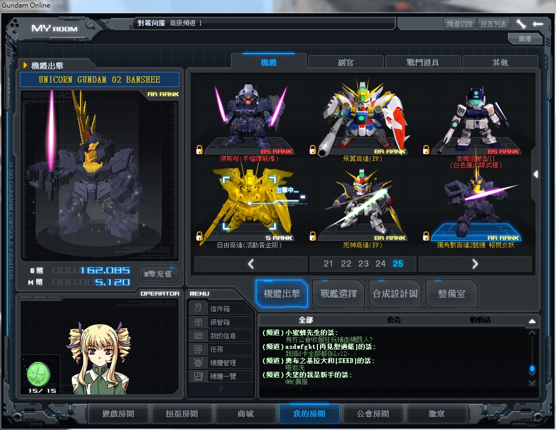556x430 pixels.
Task: Toggle lock on 吉姆狙擊型II unit
Action: pos(426,150)
